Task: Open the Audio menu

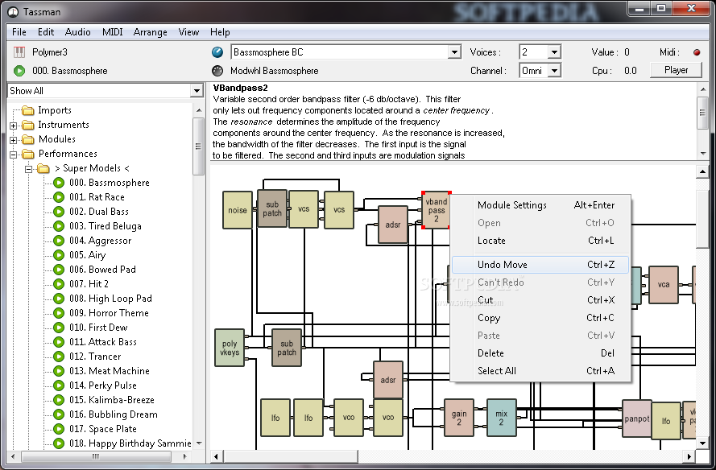Action: point(77,32)
